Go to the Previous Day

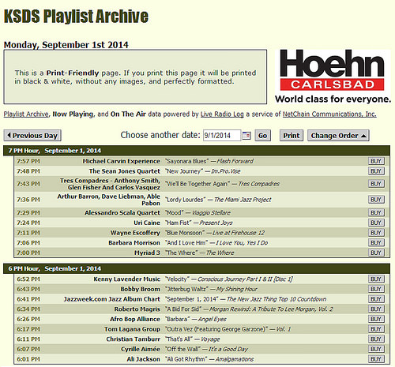(x=32, y=136)
